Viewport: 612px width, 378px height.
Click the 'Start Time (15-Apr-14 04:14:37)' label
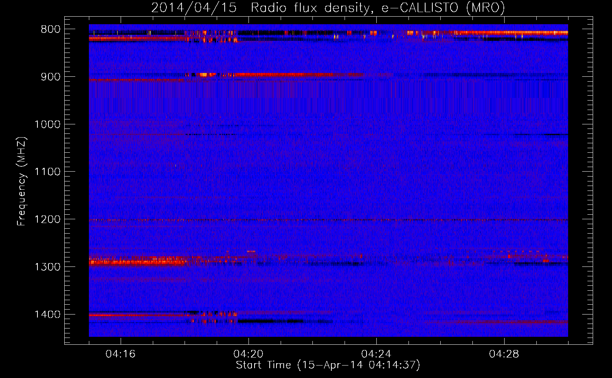tap(328, 365)
